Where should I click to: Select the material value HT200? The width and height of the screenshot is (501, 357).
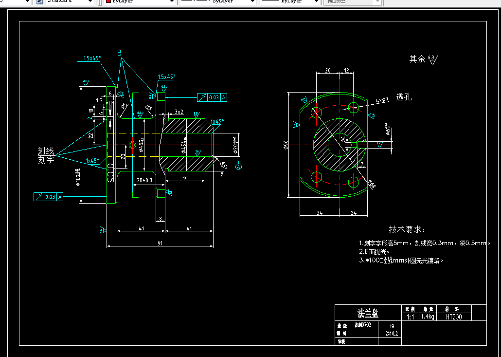(454, 317)
